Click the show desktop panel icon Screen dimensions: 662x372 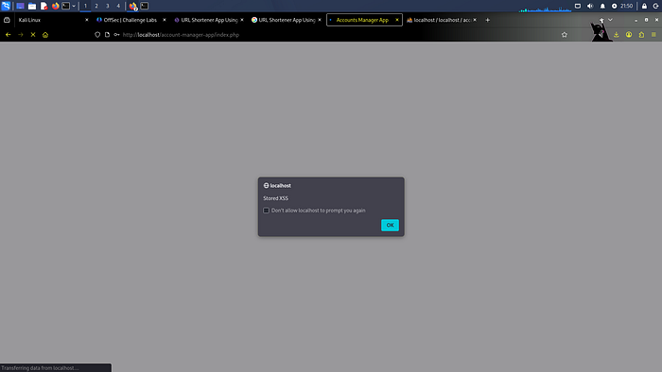pos(20,6)
